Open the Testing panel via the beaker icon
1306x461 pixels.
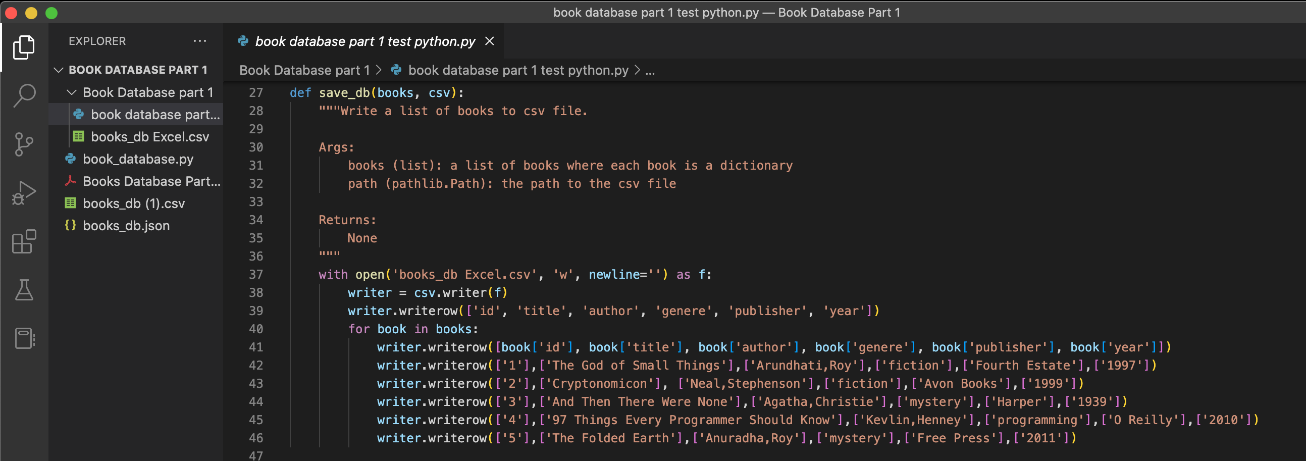24,290
